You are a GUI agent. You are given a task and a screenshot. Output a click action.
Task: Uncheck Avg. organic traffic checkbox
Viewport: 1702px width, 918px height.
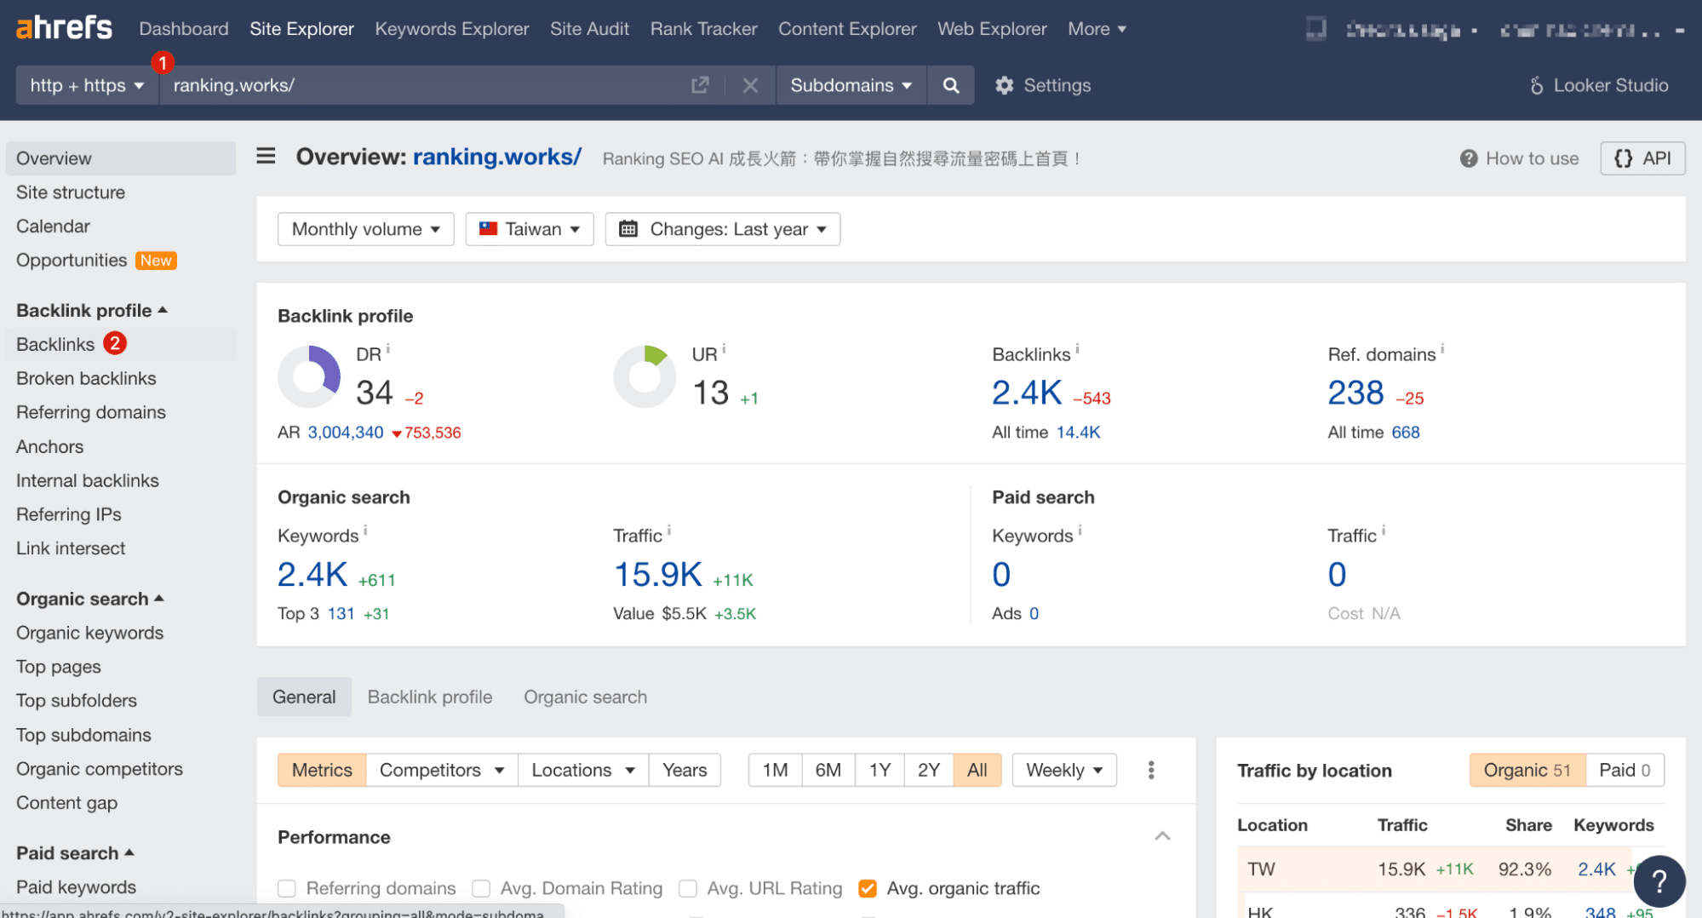(x=868, y=889)
